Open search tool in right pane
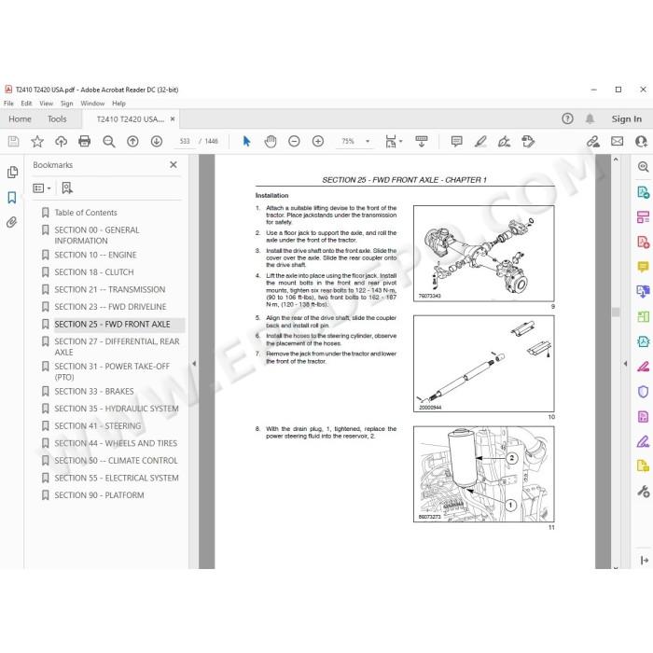 tap(643, 167)
